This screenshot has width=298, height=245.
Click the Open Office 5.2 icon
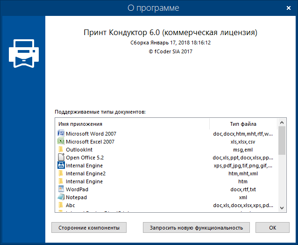(60, 158)
